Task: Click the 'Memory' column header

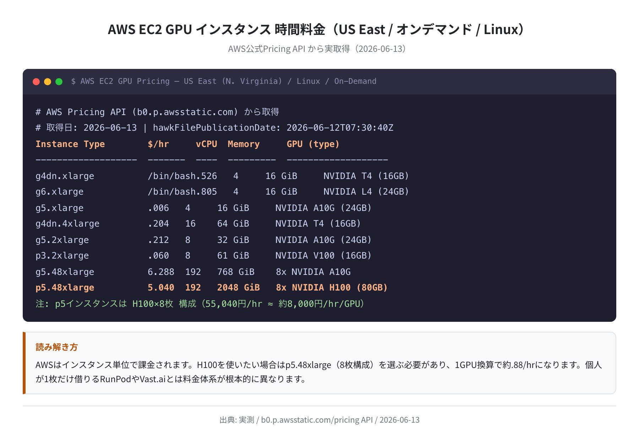Action: point(244,144)
